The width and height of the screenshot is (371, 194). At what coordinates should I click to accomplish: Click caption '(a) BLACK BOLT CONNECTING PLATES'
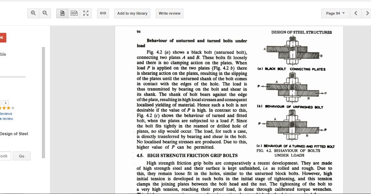click(291, 69)
